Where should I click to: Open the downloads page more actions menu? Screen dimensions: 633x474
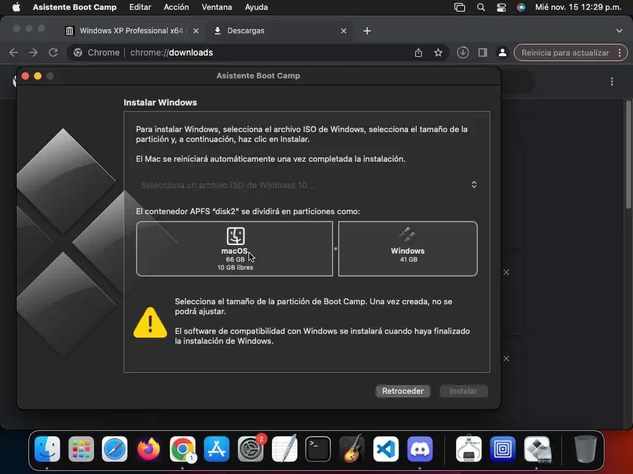click(612, 82)
